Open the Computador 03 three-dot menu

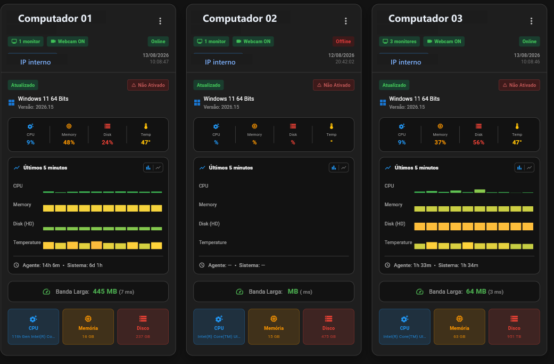click(x=531, y=21)
